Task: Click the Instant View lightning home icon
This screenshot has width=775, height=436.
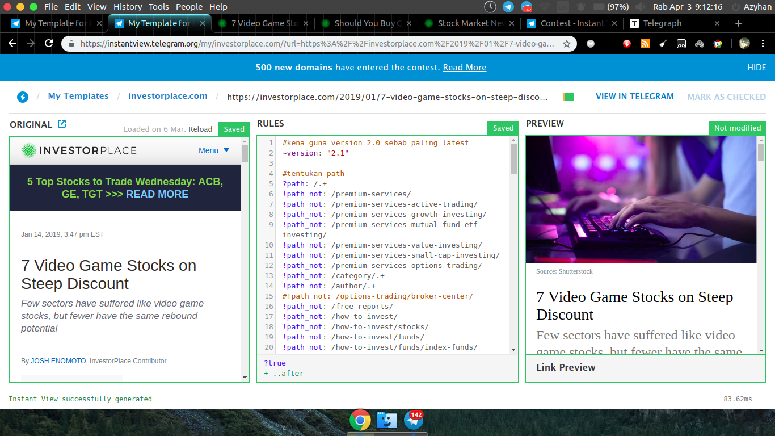Action: pos(23,97)
